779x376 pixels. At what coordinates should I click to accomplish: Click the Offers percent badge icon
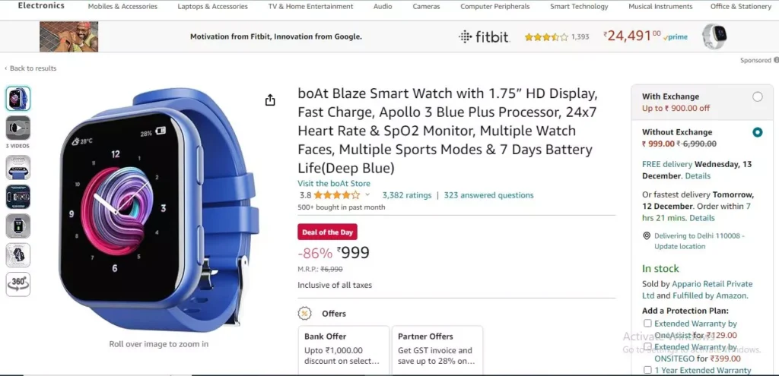[x=304, y=314]
